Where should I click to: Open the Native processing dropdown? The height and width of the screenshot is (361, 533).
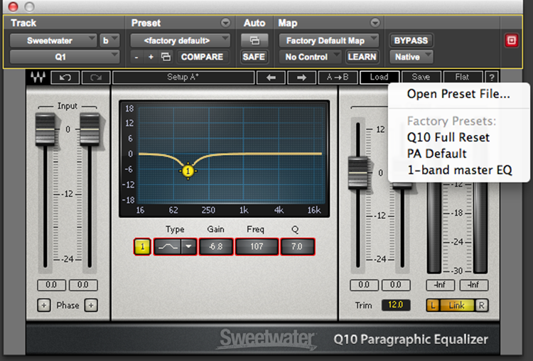411,57
